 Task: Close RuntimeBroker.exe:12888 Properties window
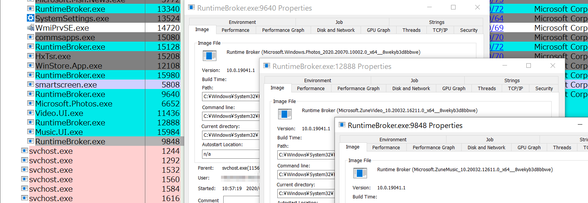pyautogui.click(x=553, y=66)
